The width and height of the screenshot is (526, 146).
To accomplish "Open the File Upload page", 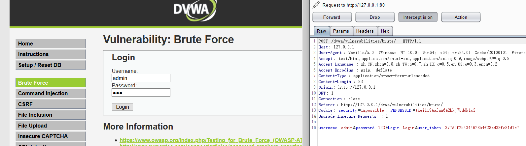I will coord(51,126).
